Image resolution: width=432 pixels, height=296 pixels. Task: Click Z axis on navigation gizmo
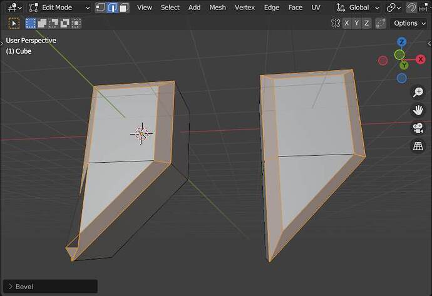[402, 42]
